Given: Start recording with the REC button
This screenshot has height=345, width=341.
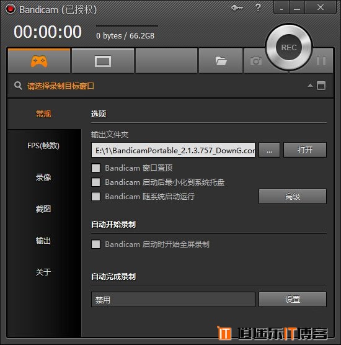Looking at the screenshot, I should (x=289, y=47).
